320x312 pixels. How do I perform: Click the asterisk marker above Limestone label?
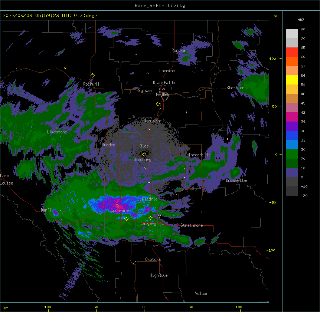tap(57, 128)
